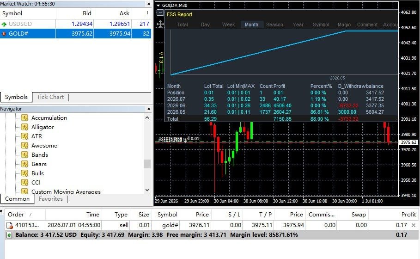Image resolution: width=420 pixels, height=259 pixels.
Task: Select the Month tab in FSS Report
Action: coord(251,25)
